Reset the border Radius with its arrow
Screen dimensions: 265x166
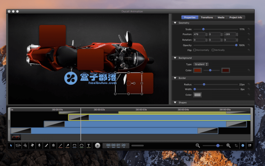click(249, 84)
